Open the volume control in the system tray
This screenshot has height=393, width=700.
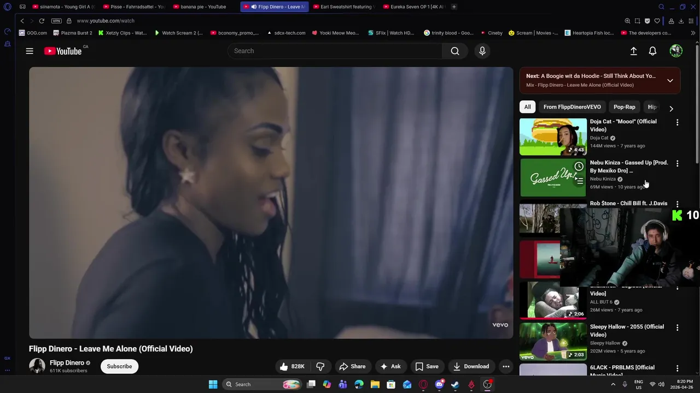point(661,384)
